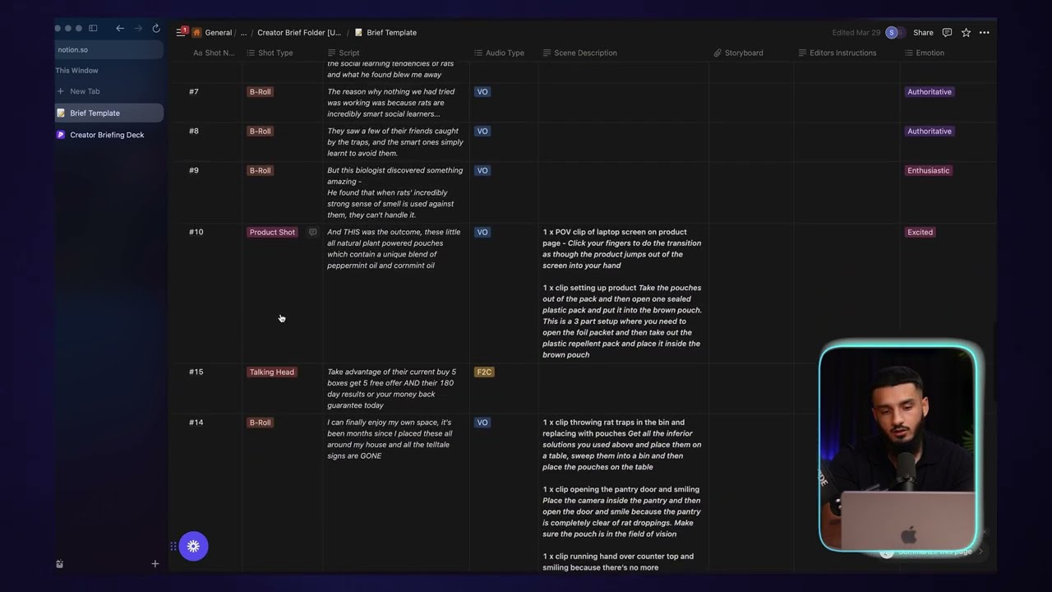The height and width of the screenshot is (592, 1052).
Task: Click the Excited emotion tag
Action: point(920,233)
